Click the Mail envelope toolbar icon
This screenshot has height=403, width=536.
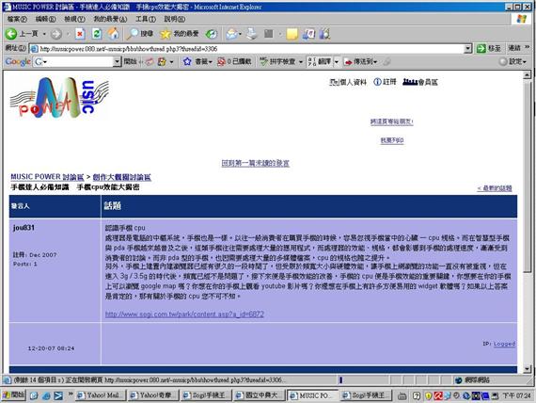[x=231, y=34]
